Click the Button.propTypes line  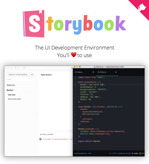click(88, 129)
